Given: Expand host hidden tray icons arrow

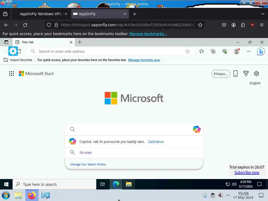Looking at the screenshot, I should coord(228,195).
